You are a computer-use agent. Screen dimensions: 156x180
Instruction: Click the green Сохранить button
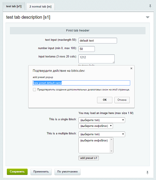(x=17, y=172)
